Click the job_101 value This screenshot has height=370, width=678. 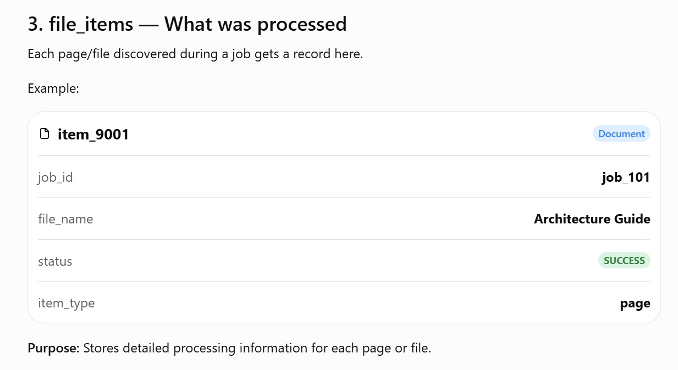pyautogui.click(x=626, y=177)
